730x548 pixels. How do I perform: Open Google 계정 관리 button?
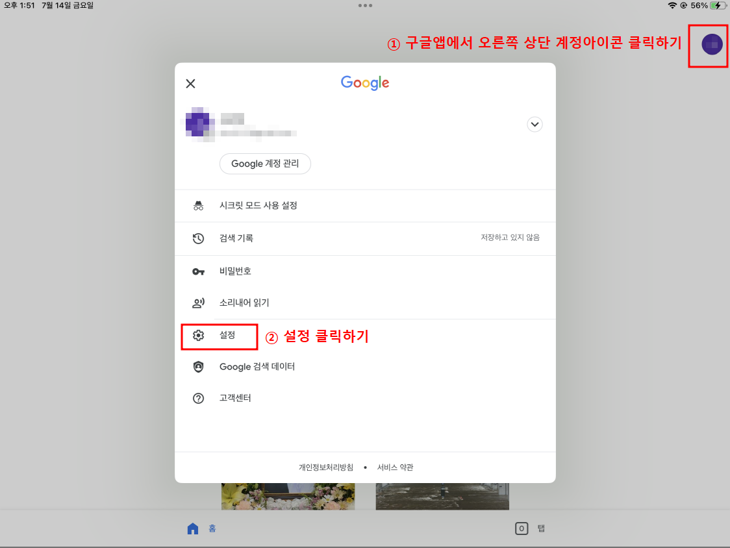[265, 164]
